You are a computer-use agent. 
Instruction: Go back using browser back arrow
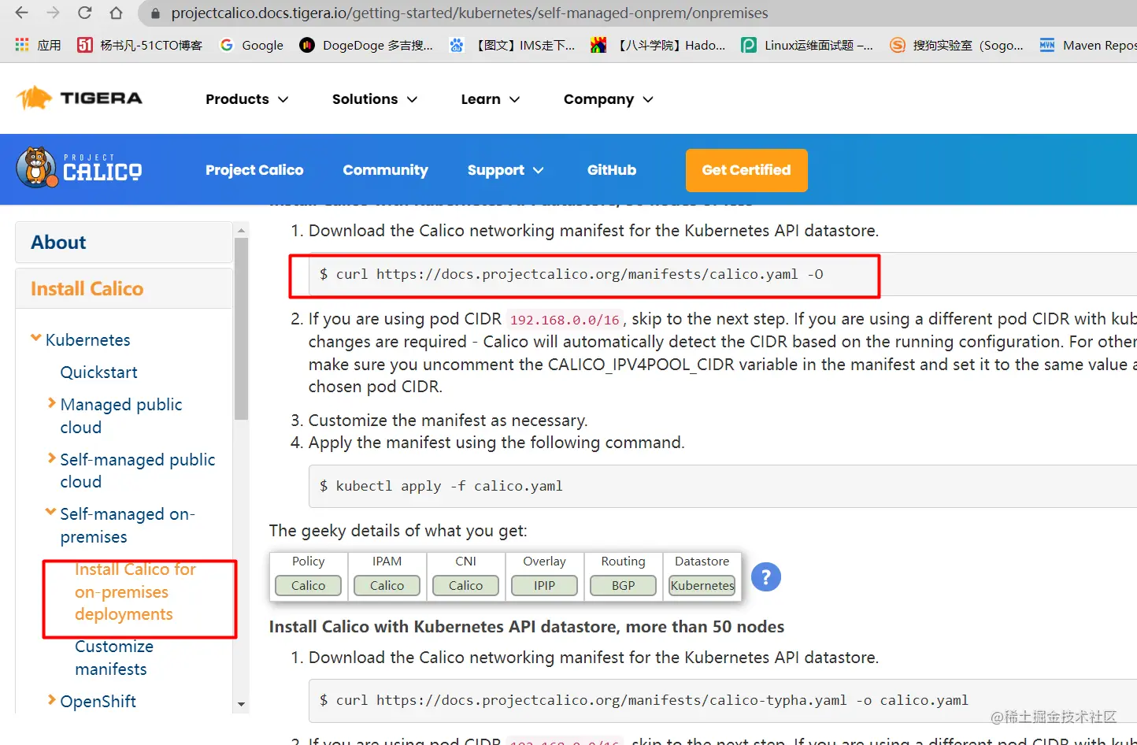coord(21,13)
